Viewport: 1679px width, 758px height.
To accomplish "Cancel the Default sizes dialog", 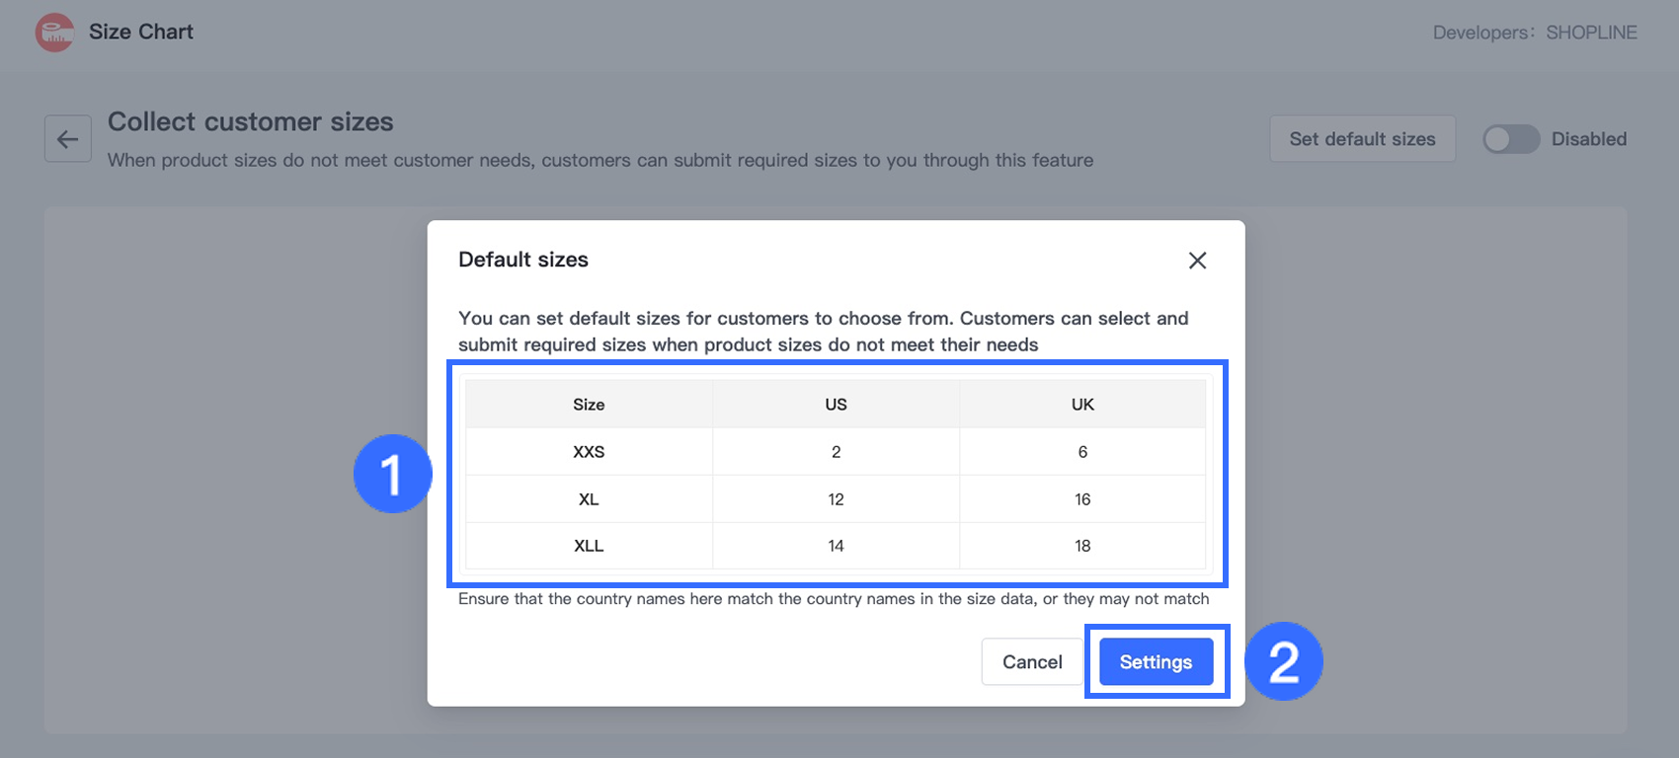I will (x=1032, y=661).
